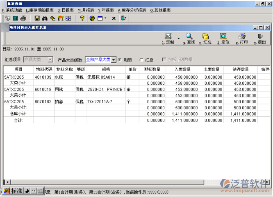Click the binoculars find icon in toolbar

pyautogui.click(x=45, y=18)
